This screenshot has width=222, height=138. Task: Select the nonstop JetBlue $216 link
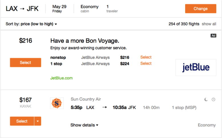click(146, 57)
